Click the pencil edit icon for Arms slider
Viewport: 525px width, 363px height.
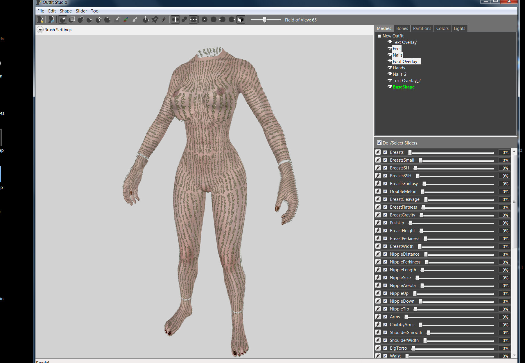click(378, 317)
